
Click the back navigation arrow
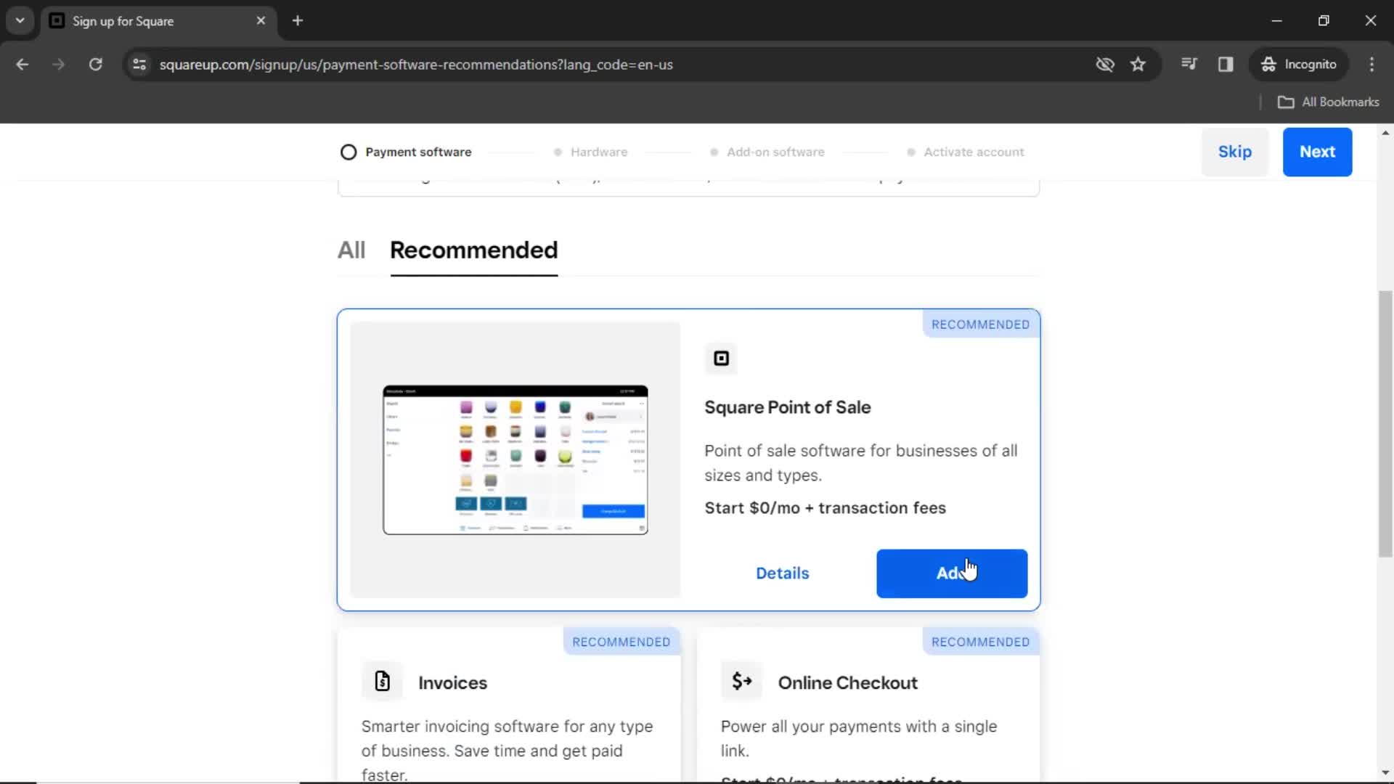tap(22, 64)
